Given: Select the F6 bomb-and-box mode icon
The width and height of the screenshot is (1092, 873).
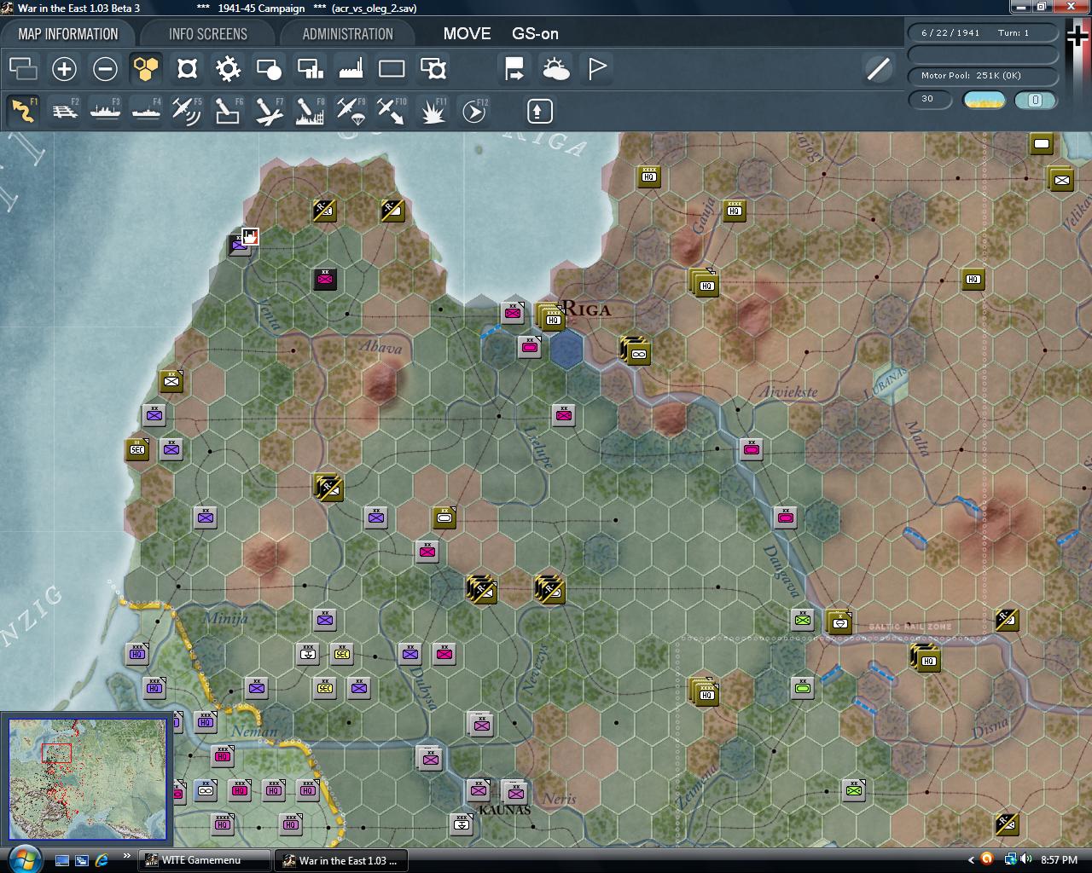Looking at the screenshot, I should point(228,111).
